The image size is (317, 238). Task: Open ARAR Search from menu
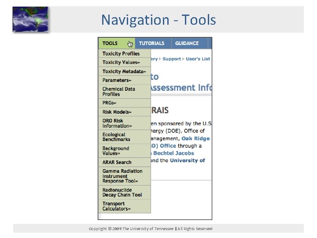pyautogui.click(x=125, y=162)
